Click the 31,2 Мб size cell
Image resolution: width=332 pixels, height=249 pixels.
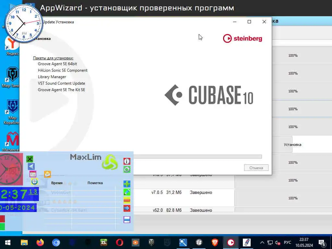coord(174,193)
